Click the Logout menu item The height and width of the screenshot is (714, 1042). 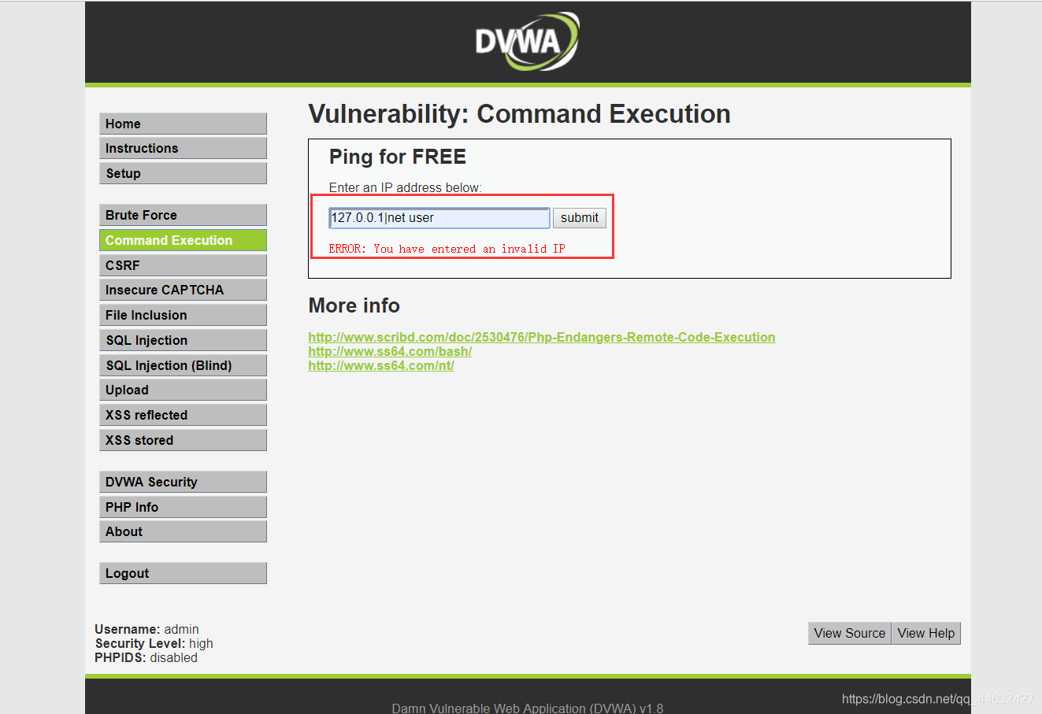(183, 573)
